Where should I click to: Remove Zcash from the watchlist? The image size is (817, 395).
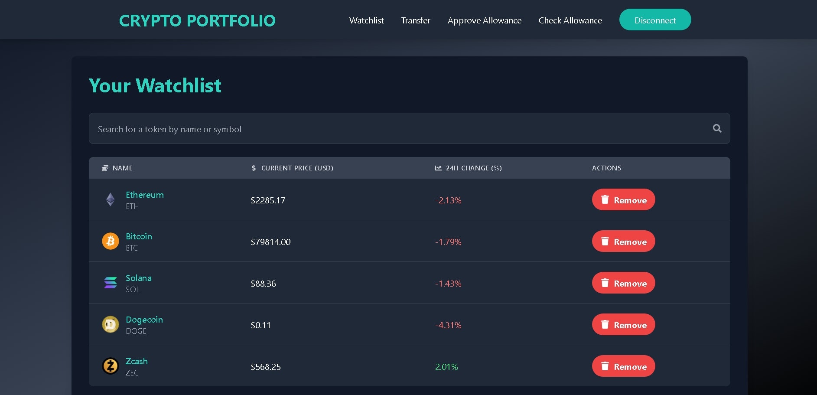click(x=624, y=366)
